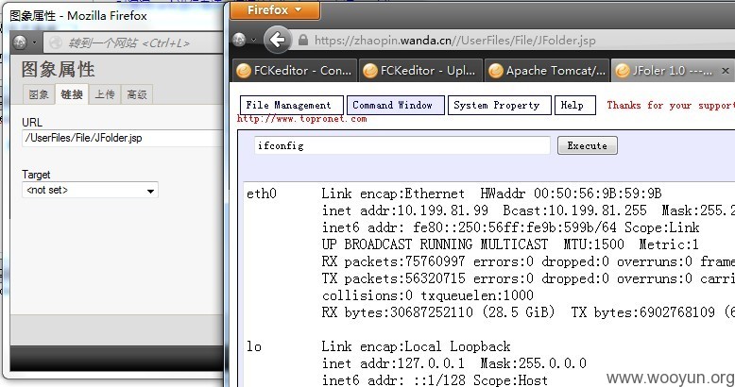Switch to the 上传 tab
The image size is (735, 387).
pos(105,94)
